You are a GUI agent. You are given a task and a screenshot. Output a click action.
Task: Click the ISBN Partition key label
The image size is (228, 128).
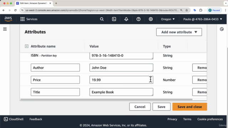[x=44, y=55]
